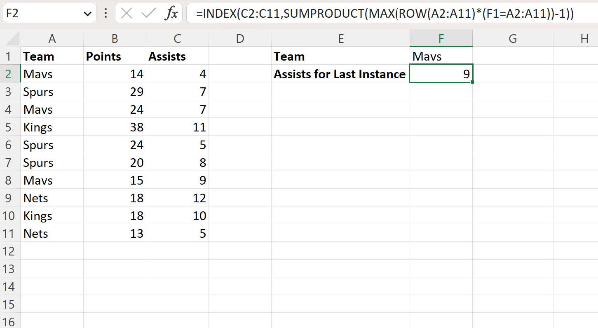Image resolution: width=598 pixels, height=328 pixels.
Task: Select cell F1 containing Mavs
Action: click(441, 56)
